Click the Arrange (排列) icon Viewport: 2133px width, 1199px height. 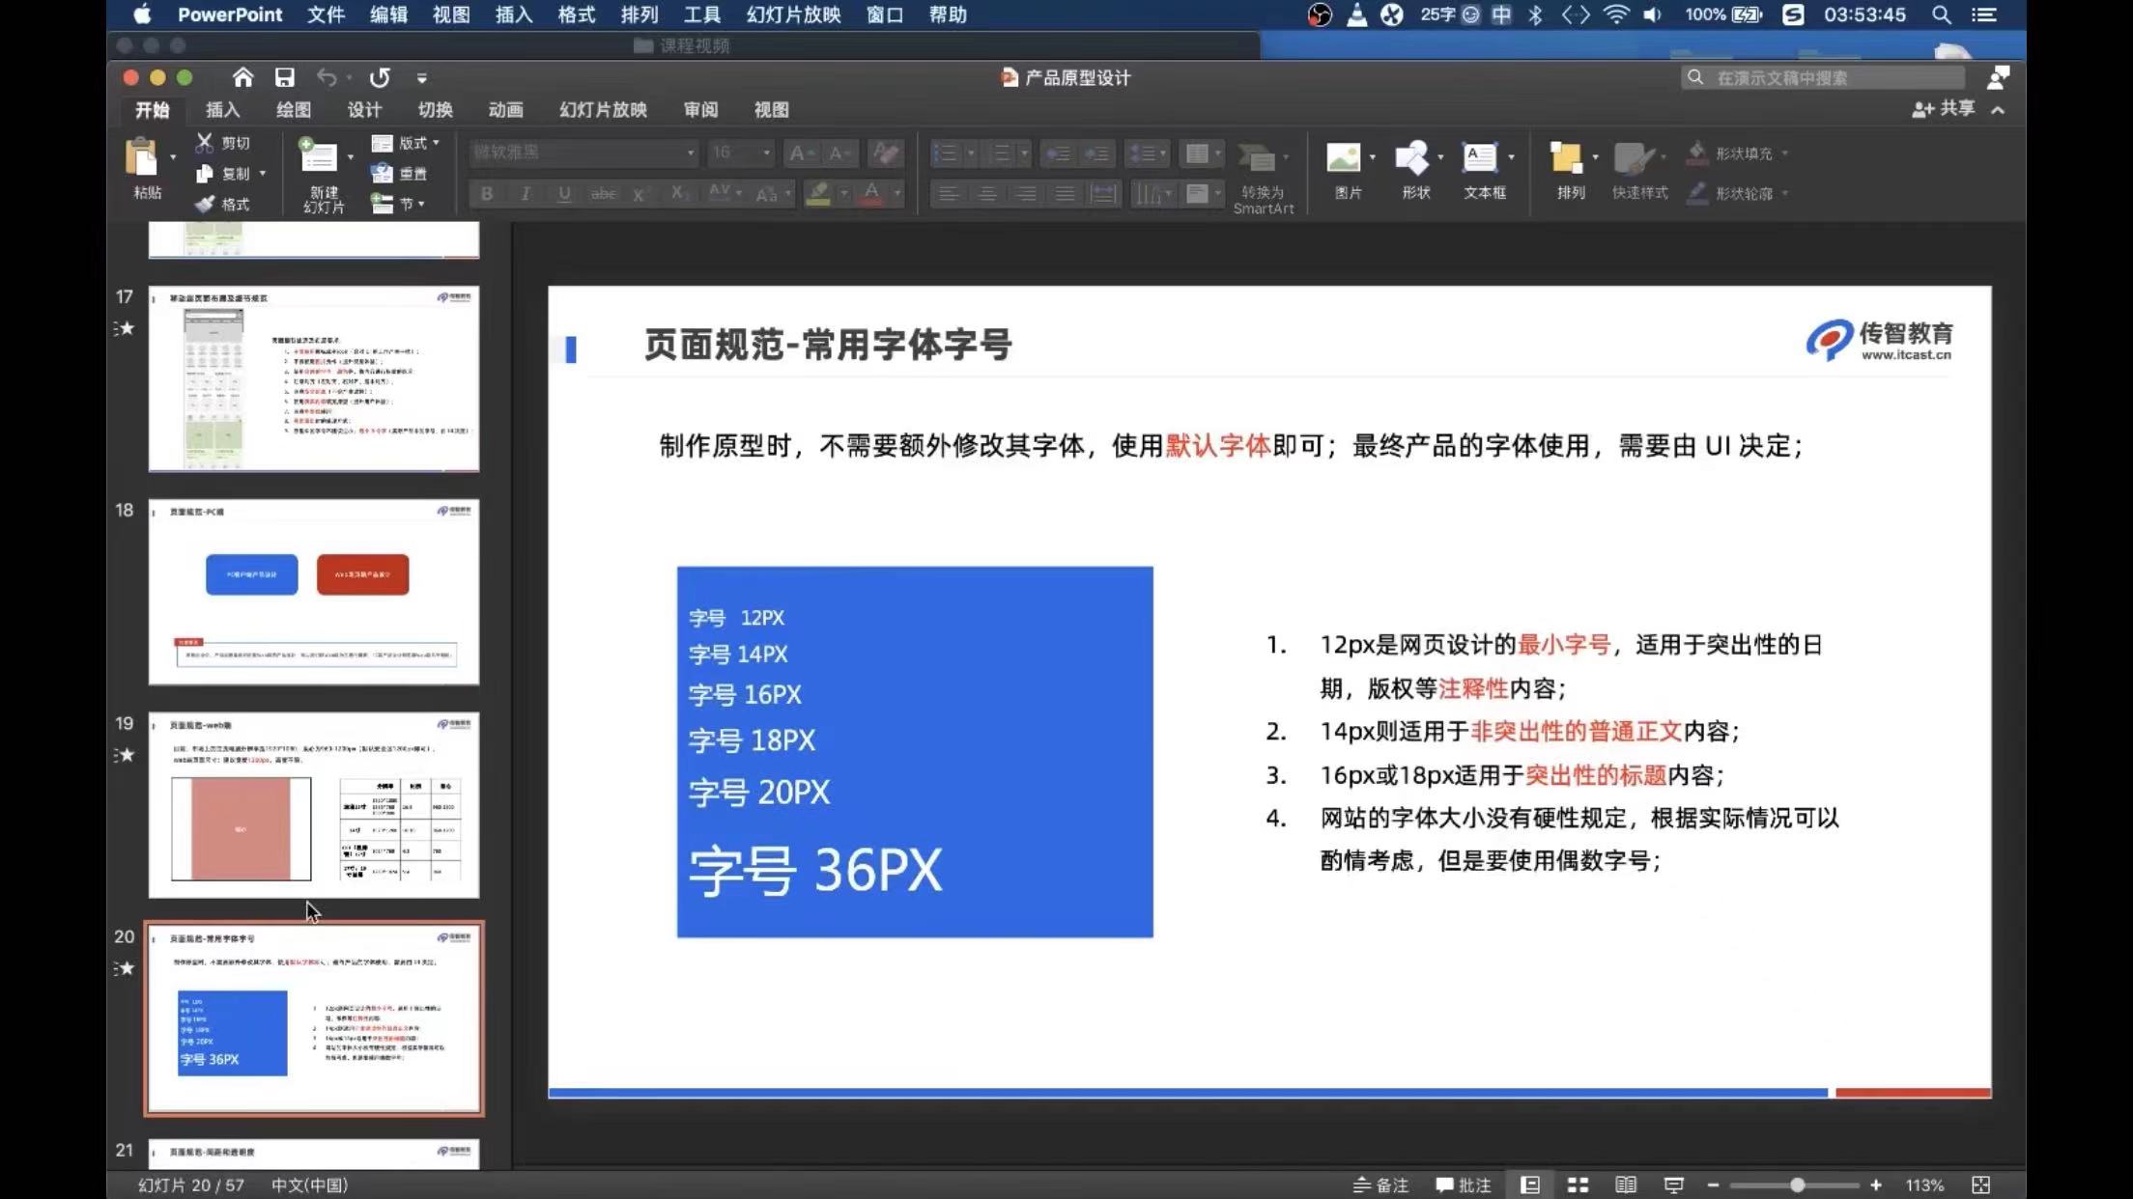[1566, 157]
